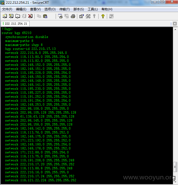The width and height of the screenshot is (178, 185).
Task: Click the scrollbar up arrow
Action: pyautogui.click(x=175, y=29)
